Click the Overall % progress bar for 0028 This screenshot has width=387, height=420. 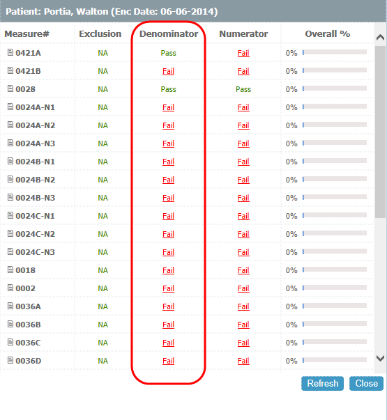[x=335, y=88]
